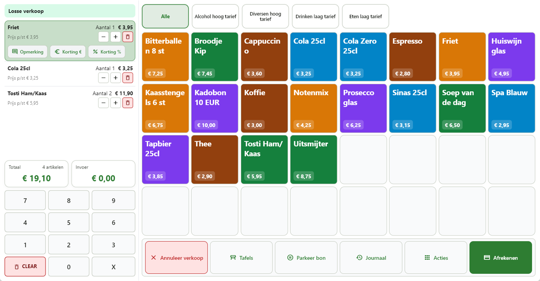This screenshot has height=281, width=540.
Task: Increase Friet quantity with plus button
Action: 116,37
